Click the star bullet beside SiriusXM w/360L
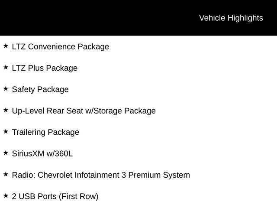Screen dimensions: 277x208 click(6, 153)
